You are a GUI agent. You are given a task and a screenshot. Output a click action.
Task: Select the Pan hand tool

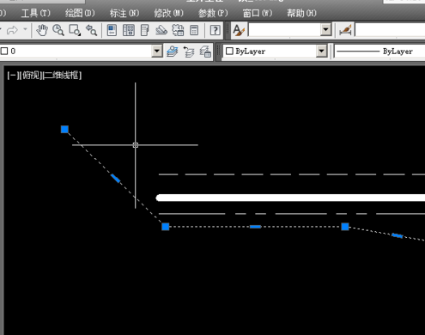click(42, 30)
